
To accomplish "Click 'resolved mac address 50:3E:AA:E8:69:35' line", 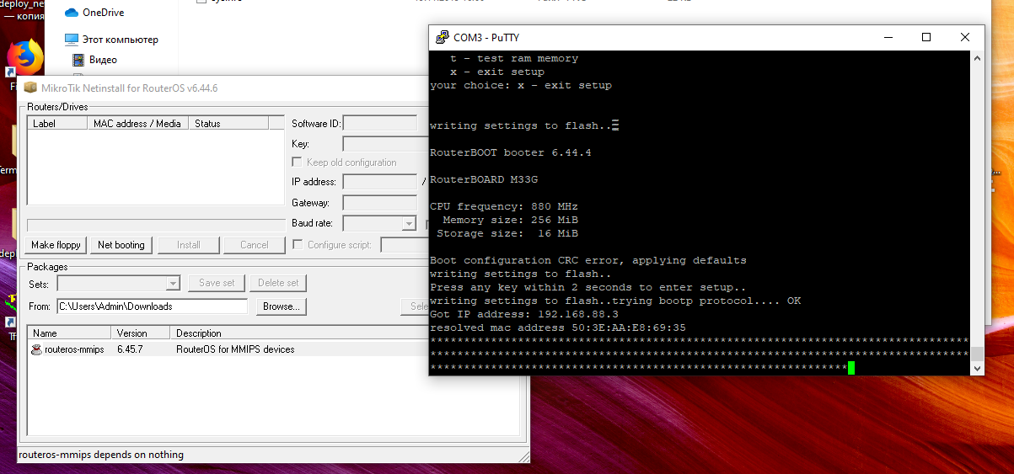I will [558, 328].
